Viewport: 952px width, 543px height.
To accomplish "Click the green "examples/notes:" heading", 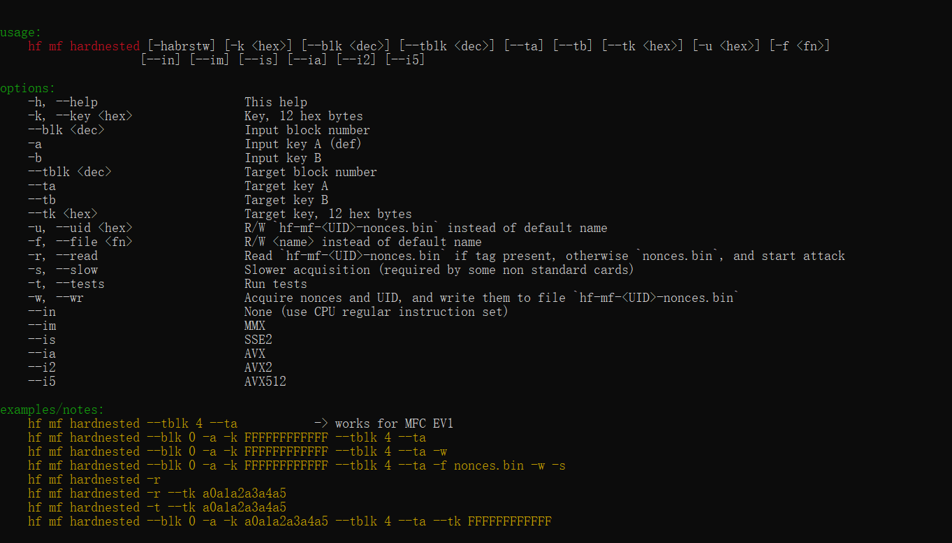I will tap(52, 410).
